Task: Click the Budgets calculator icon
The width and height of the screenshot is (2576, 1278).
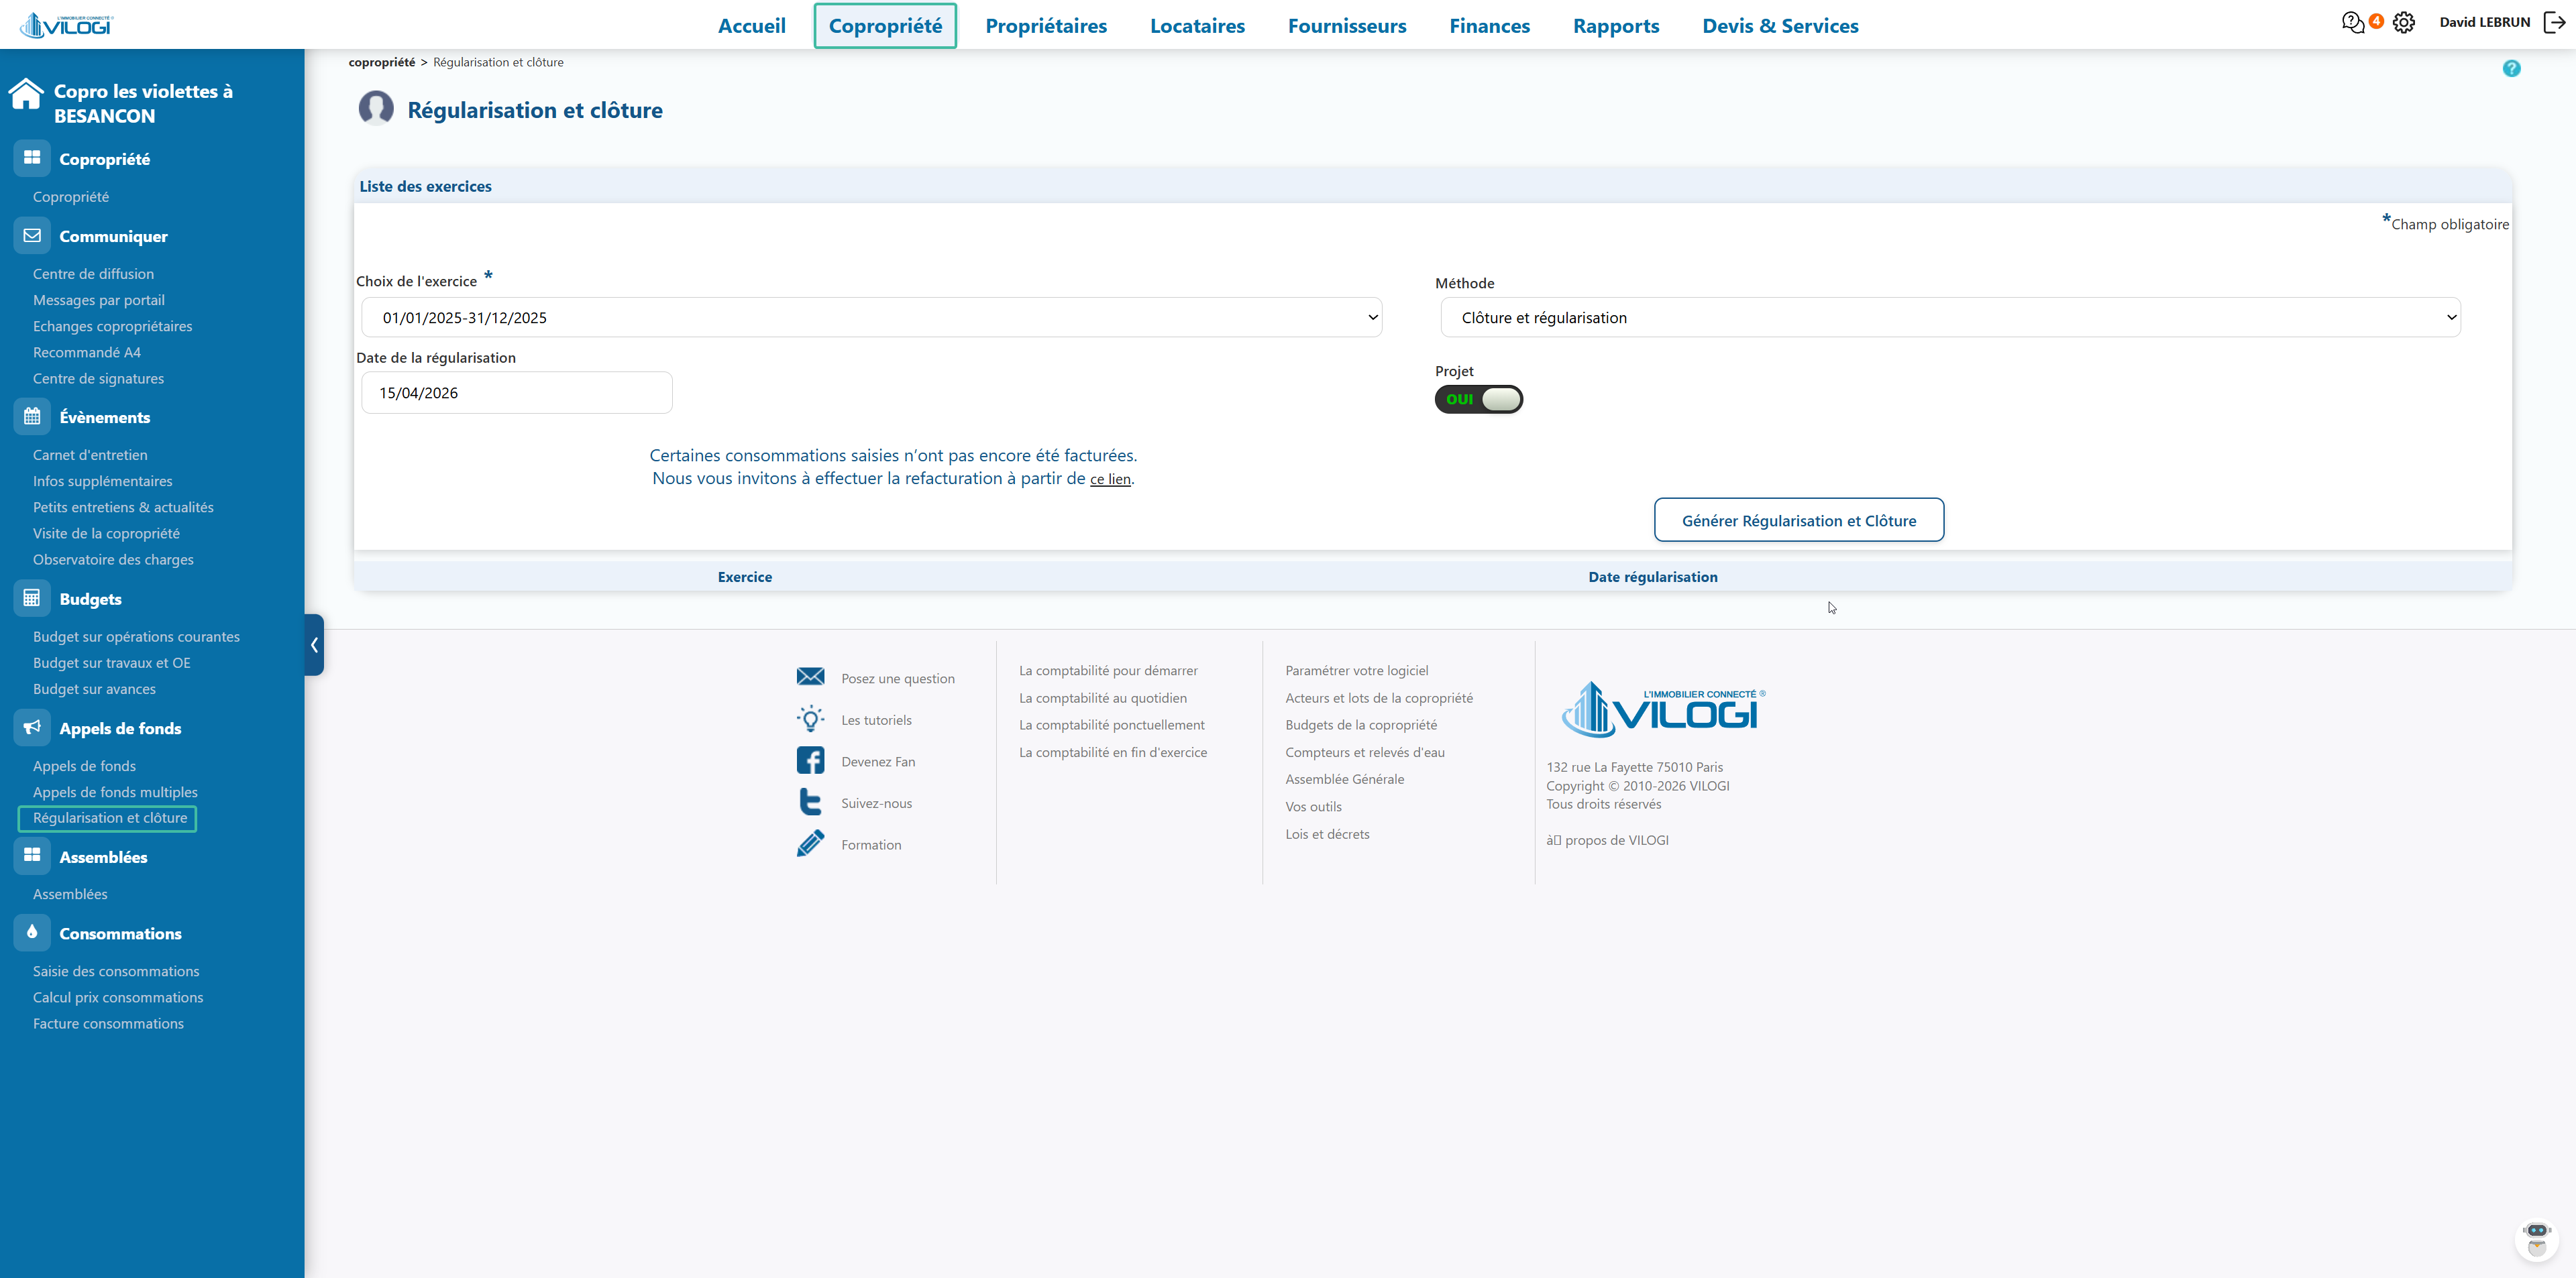Action: 32,597
